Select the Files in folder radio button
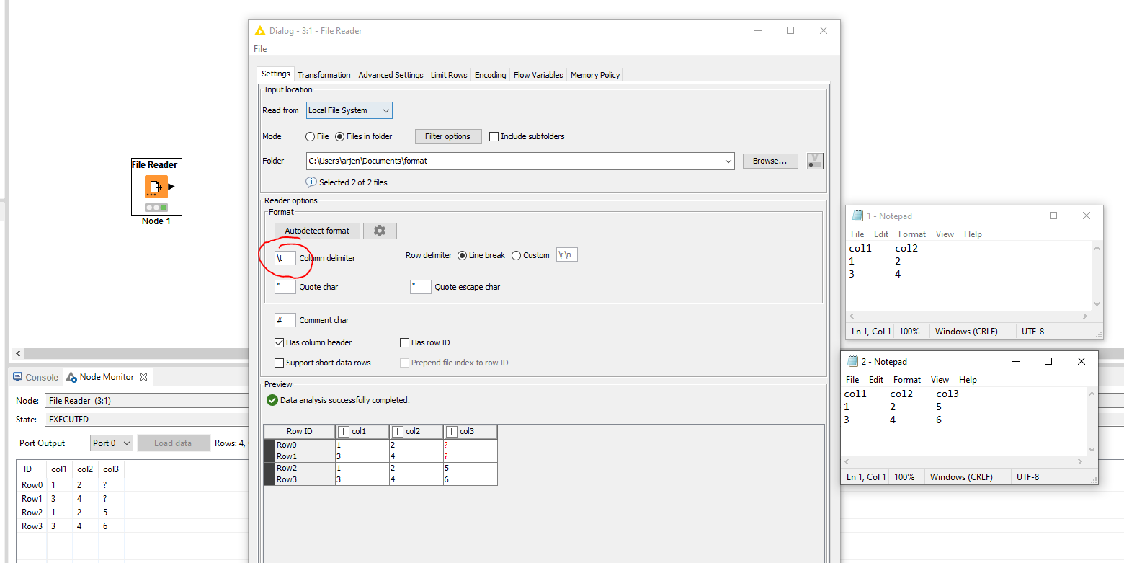This screenshot has height=563, width=1124. pyautogui.click(x=340, y=136)
